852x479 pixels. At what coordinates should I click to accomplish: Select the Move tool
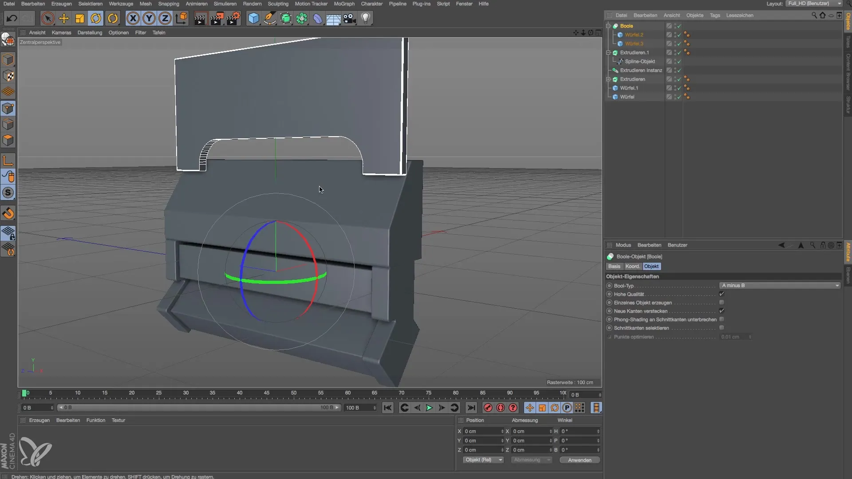pos(64,18)
